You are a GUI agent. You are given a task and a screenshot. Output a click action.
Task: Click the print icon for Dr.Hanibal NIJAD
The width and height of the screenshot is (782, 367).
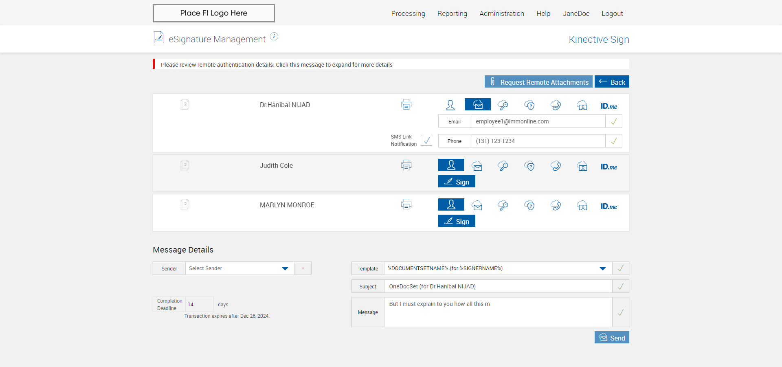tap(406, 105)
